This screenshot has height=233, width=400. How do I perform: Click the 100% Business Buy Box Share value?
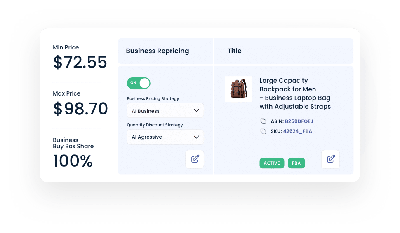click(x=73, y=161)
